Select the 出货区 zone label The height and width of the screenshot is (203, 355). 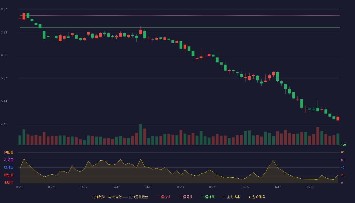[9, 160]
